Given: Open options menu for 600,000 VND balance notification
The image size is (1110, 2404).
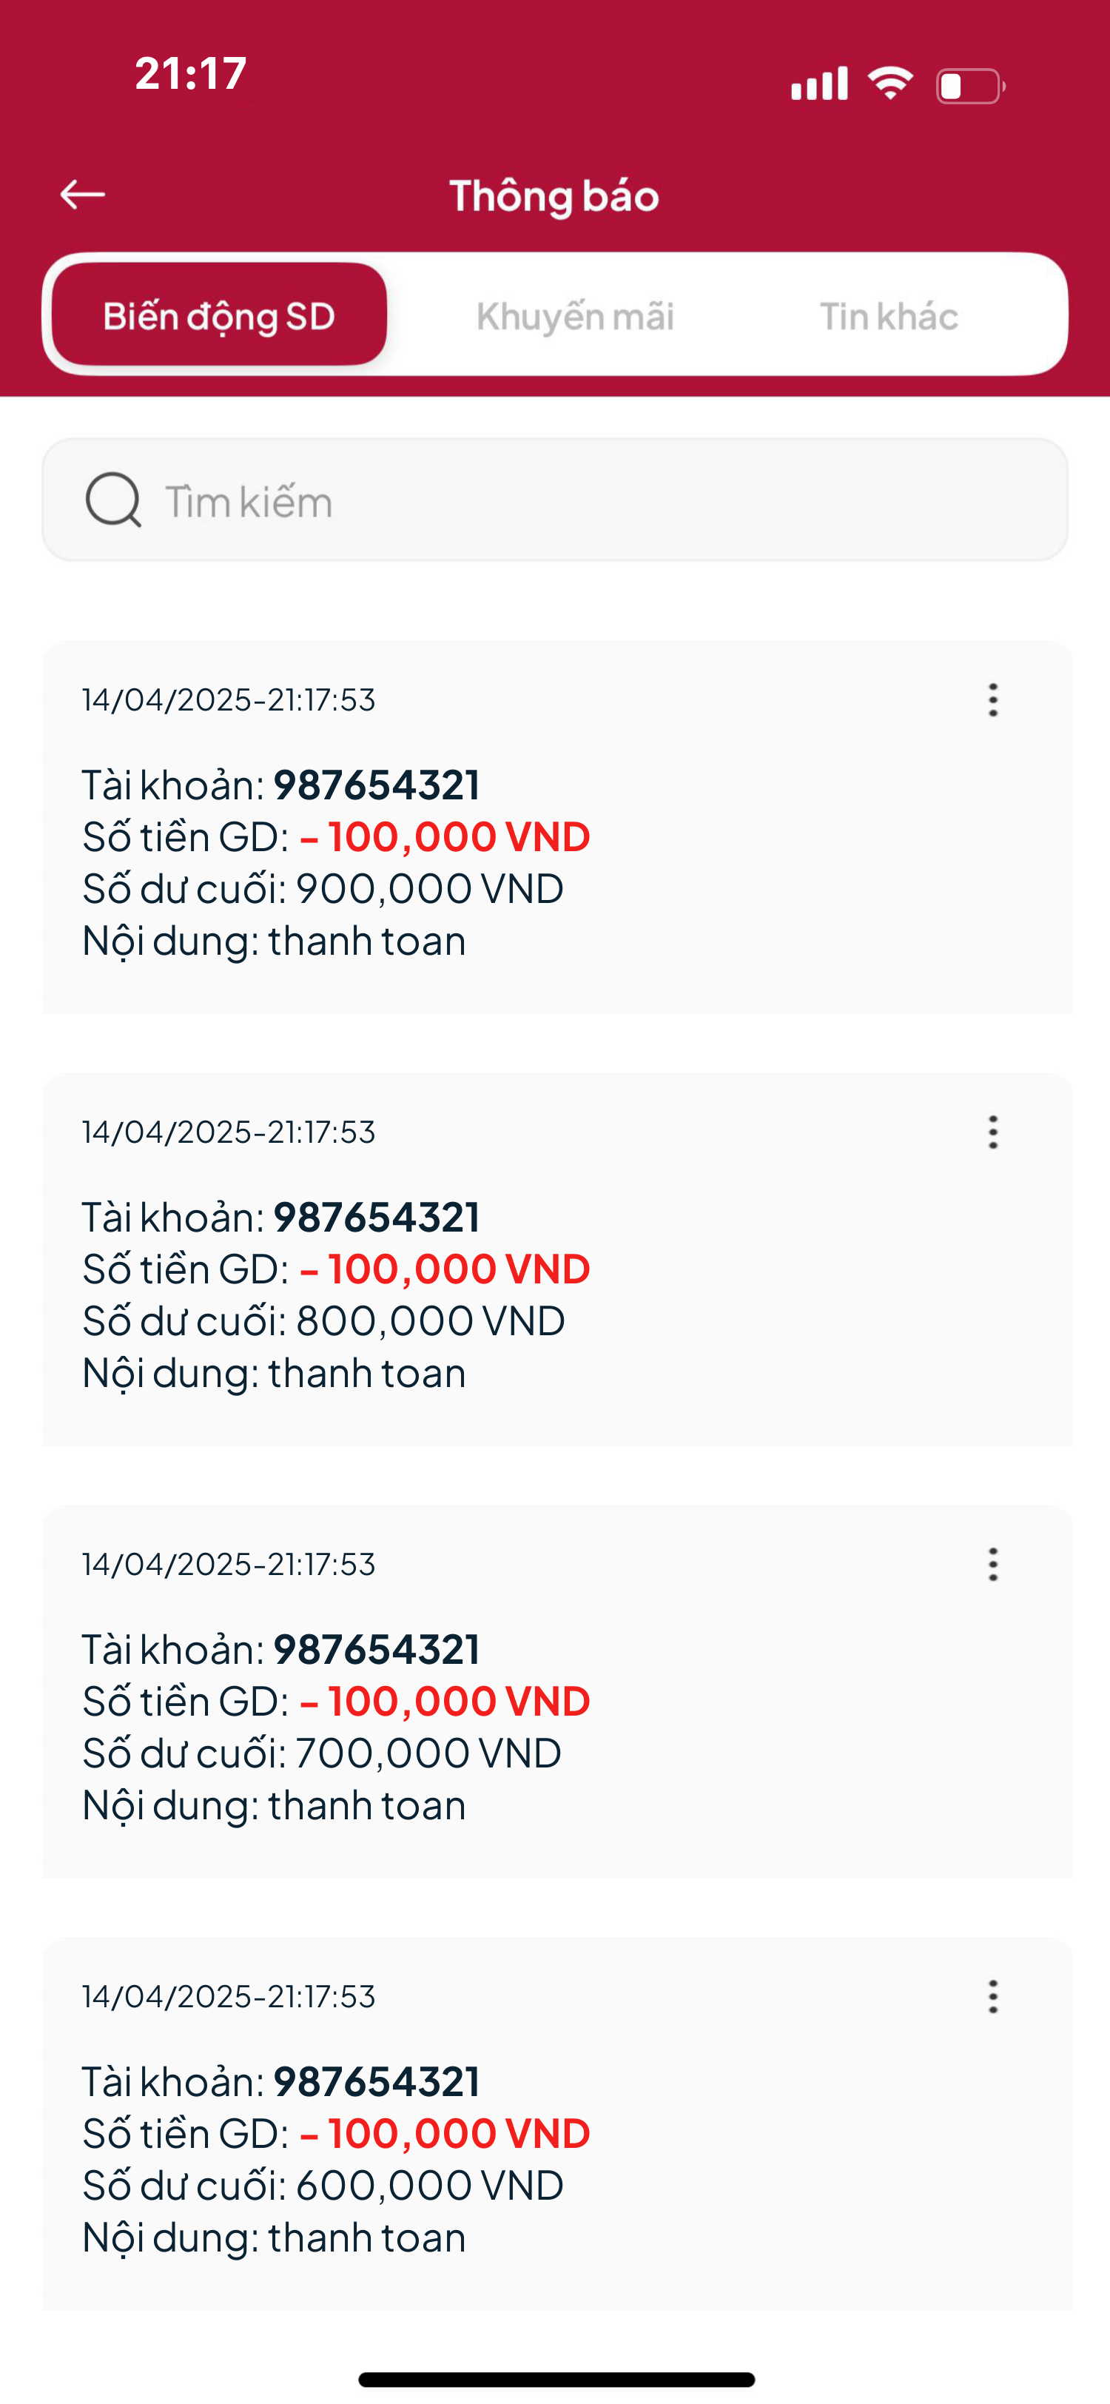Looking at the screenshot, I should tap(992, 1996).
